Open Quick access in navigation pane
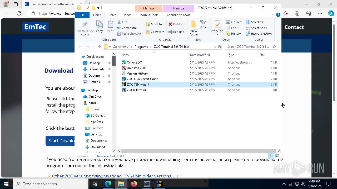The image size is (337, 189). pos(95,57)
